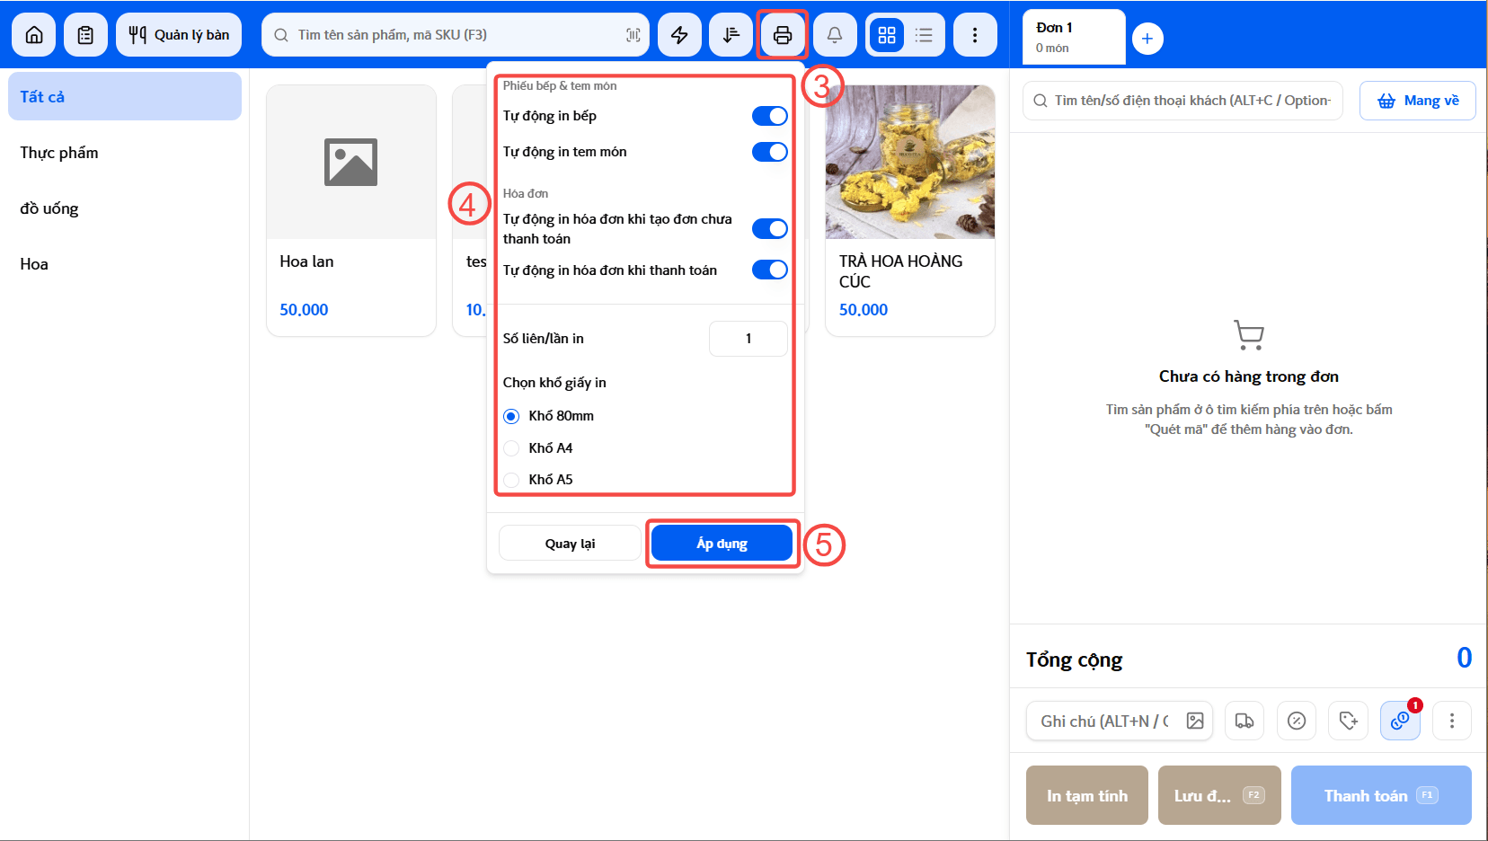Select the Thực phẩm category
Viewport: 1488px width, 841px height.
[x=125, y=153]
